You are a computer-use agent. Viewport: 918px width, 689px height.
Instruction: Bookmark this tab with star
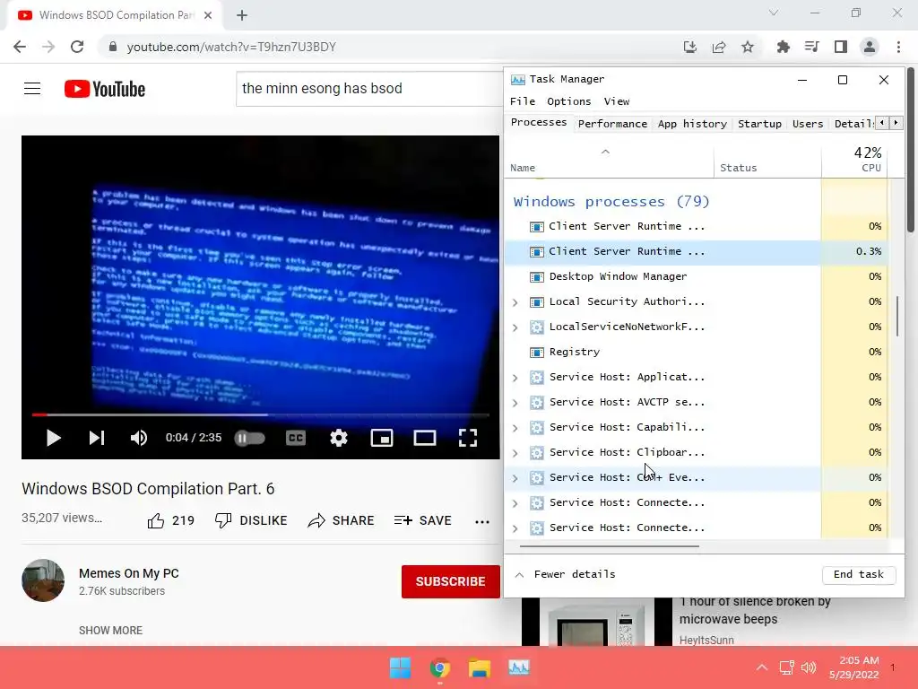click(748, 47)
